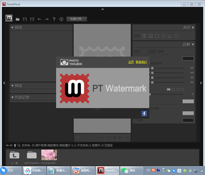Collapse the 历史记录 history panel

(12, 97)
